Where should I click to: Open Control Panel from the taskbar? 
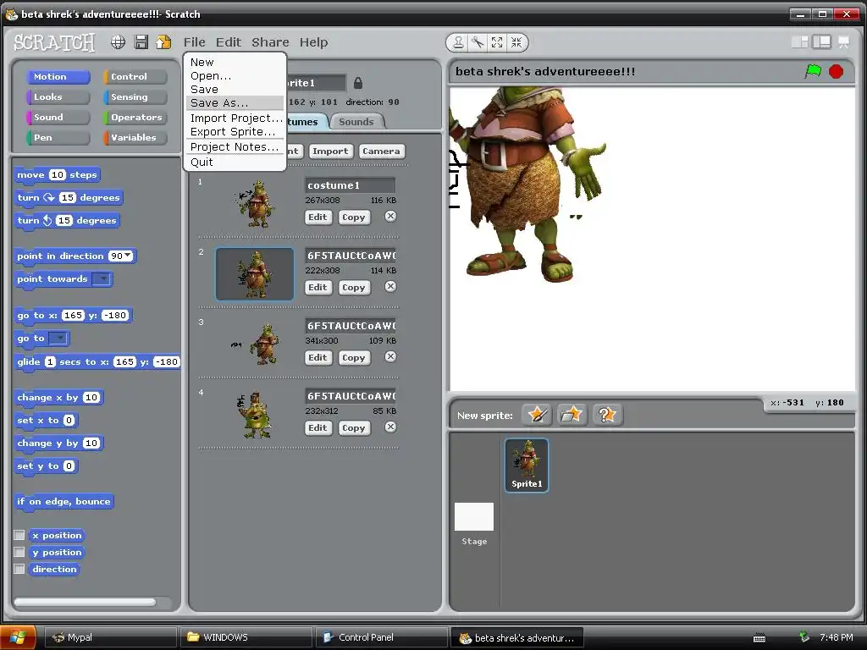(x=382, y=637)
